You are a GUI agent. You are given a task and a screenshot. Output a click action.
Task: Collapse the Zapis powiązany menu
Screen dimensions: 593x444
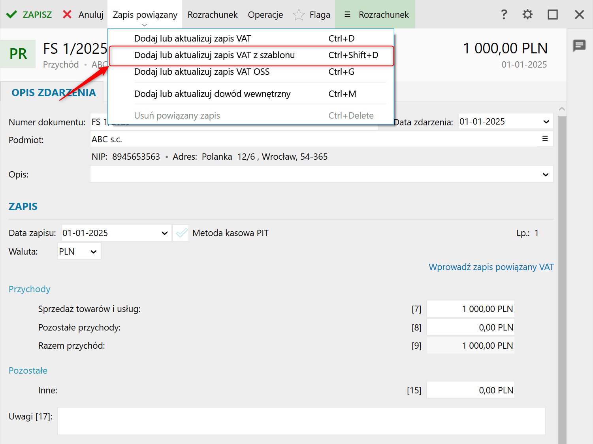coord(145,15)
